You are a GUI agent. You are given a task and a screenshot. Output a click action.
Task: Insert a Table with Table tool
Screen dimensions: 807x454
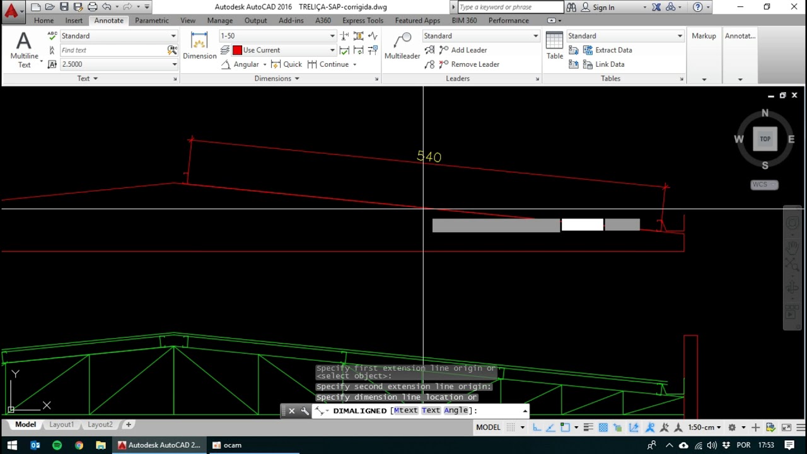pyautogui.click(x=555, y=45)
